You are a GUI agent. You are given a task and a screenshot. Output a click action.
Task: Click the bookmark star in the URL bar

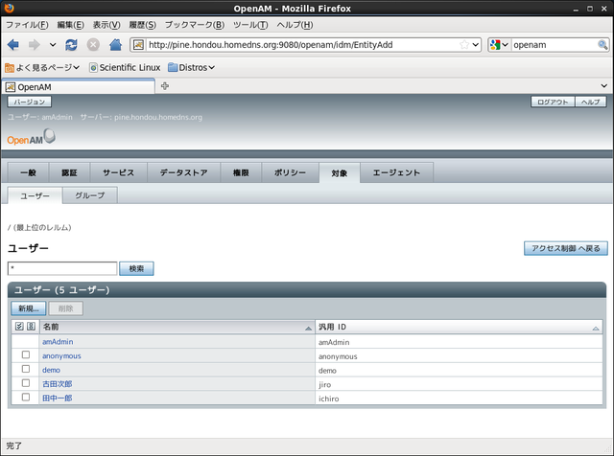point(464,45)
